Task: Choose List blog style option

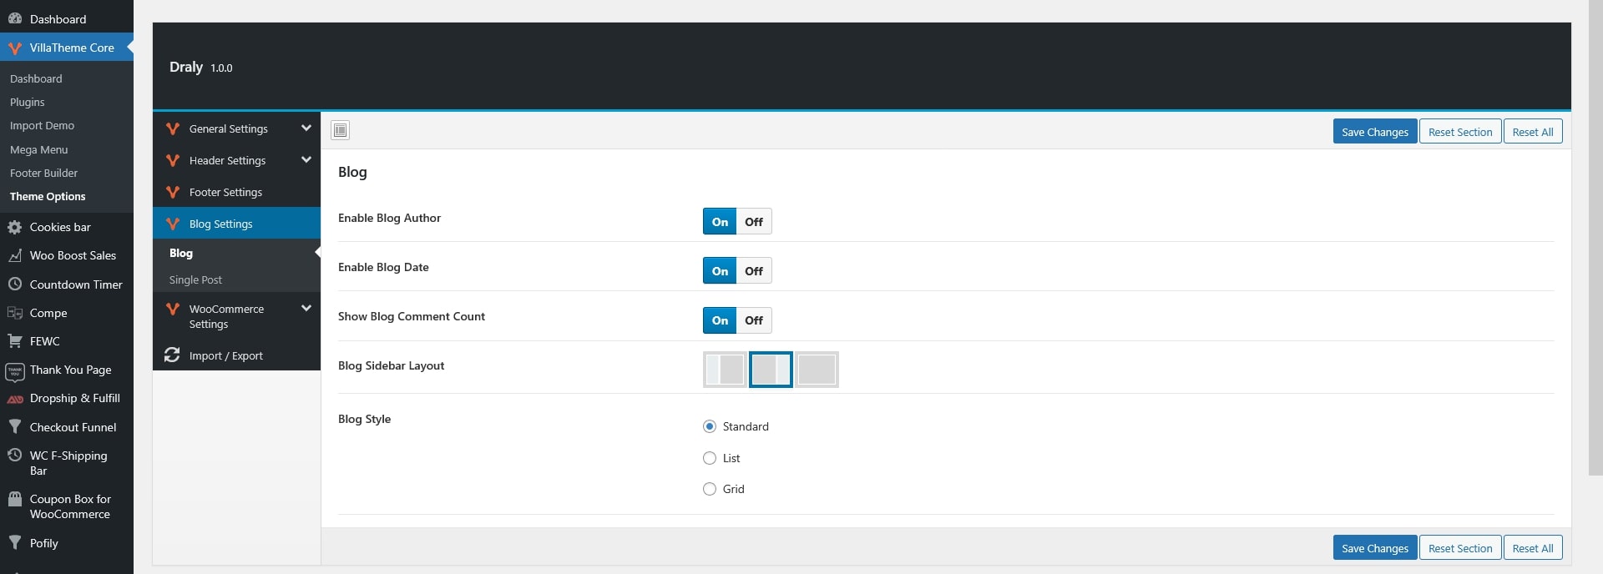Action: coord(710,458)
